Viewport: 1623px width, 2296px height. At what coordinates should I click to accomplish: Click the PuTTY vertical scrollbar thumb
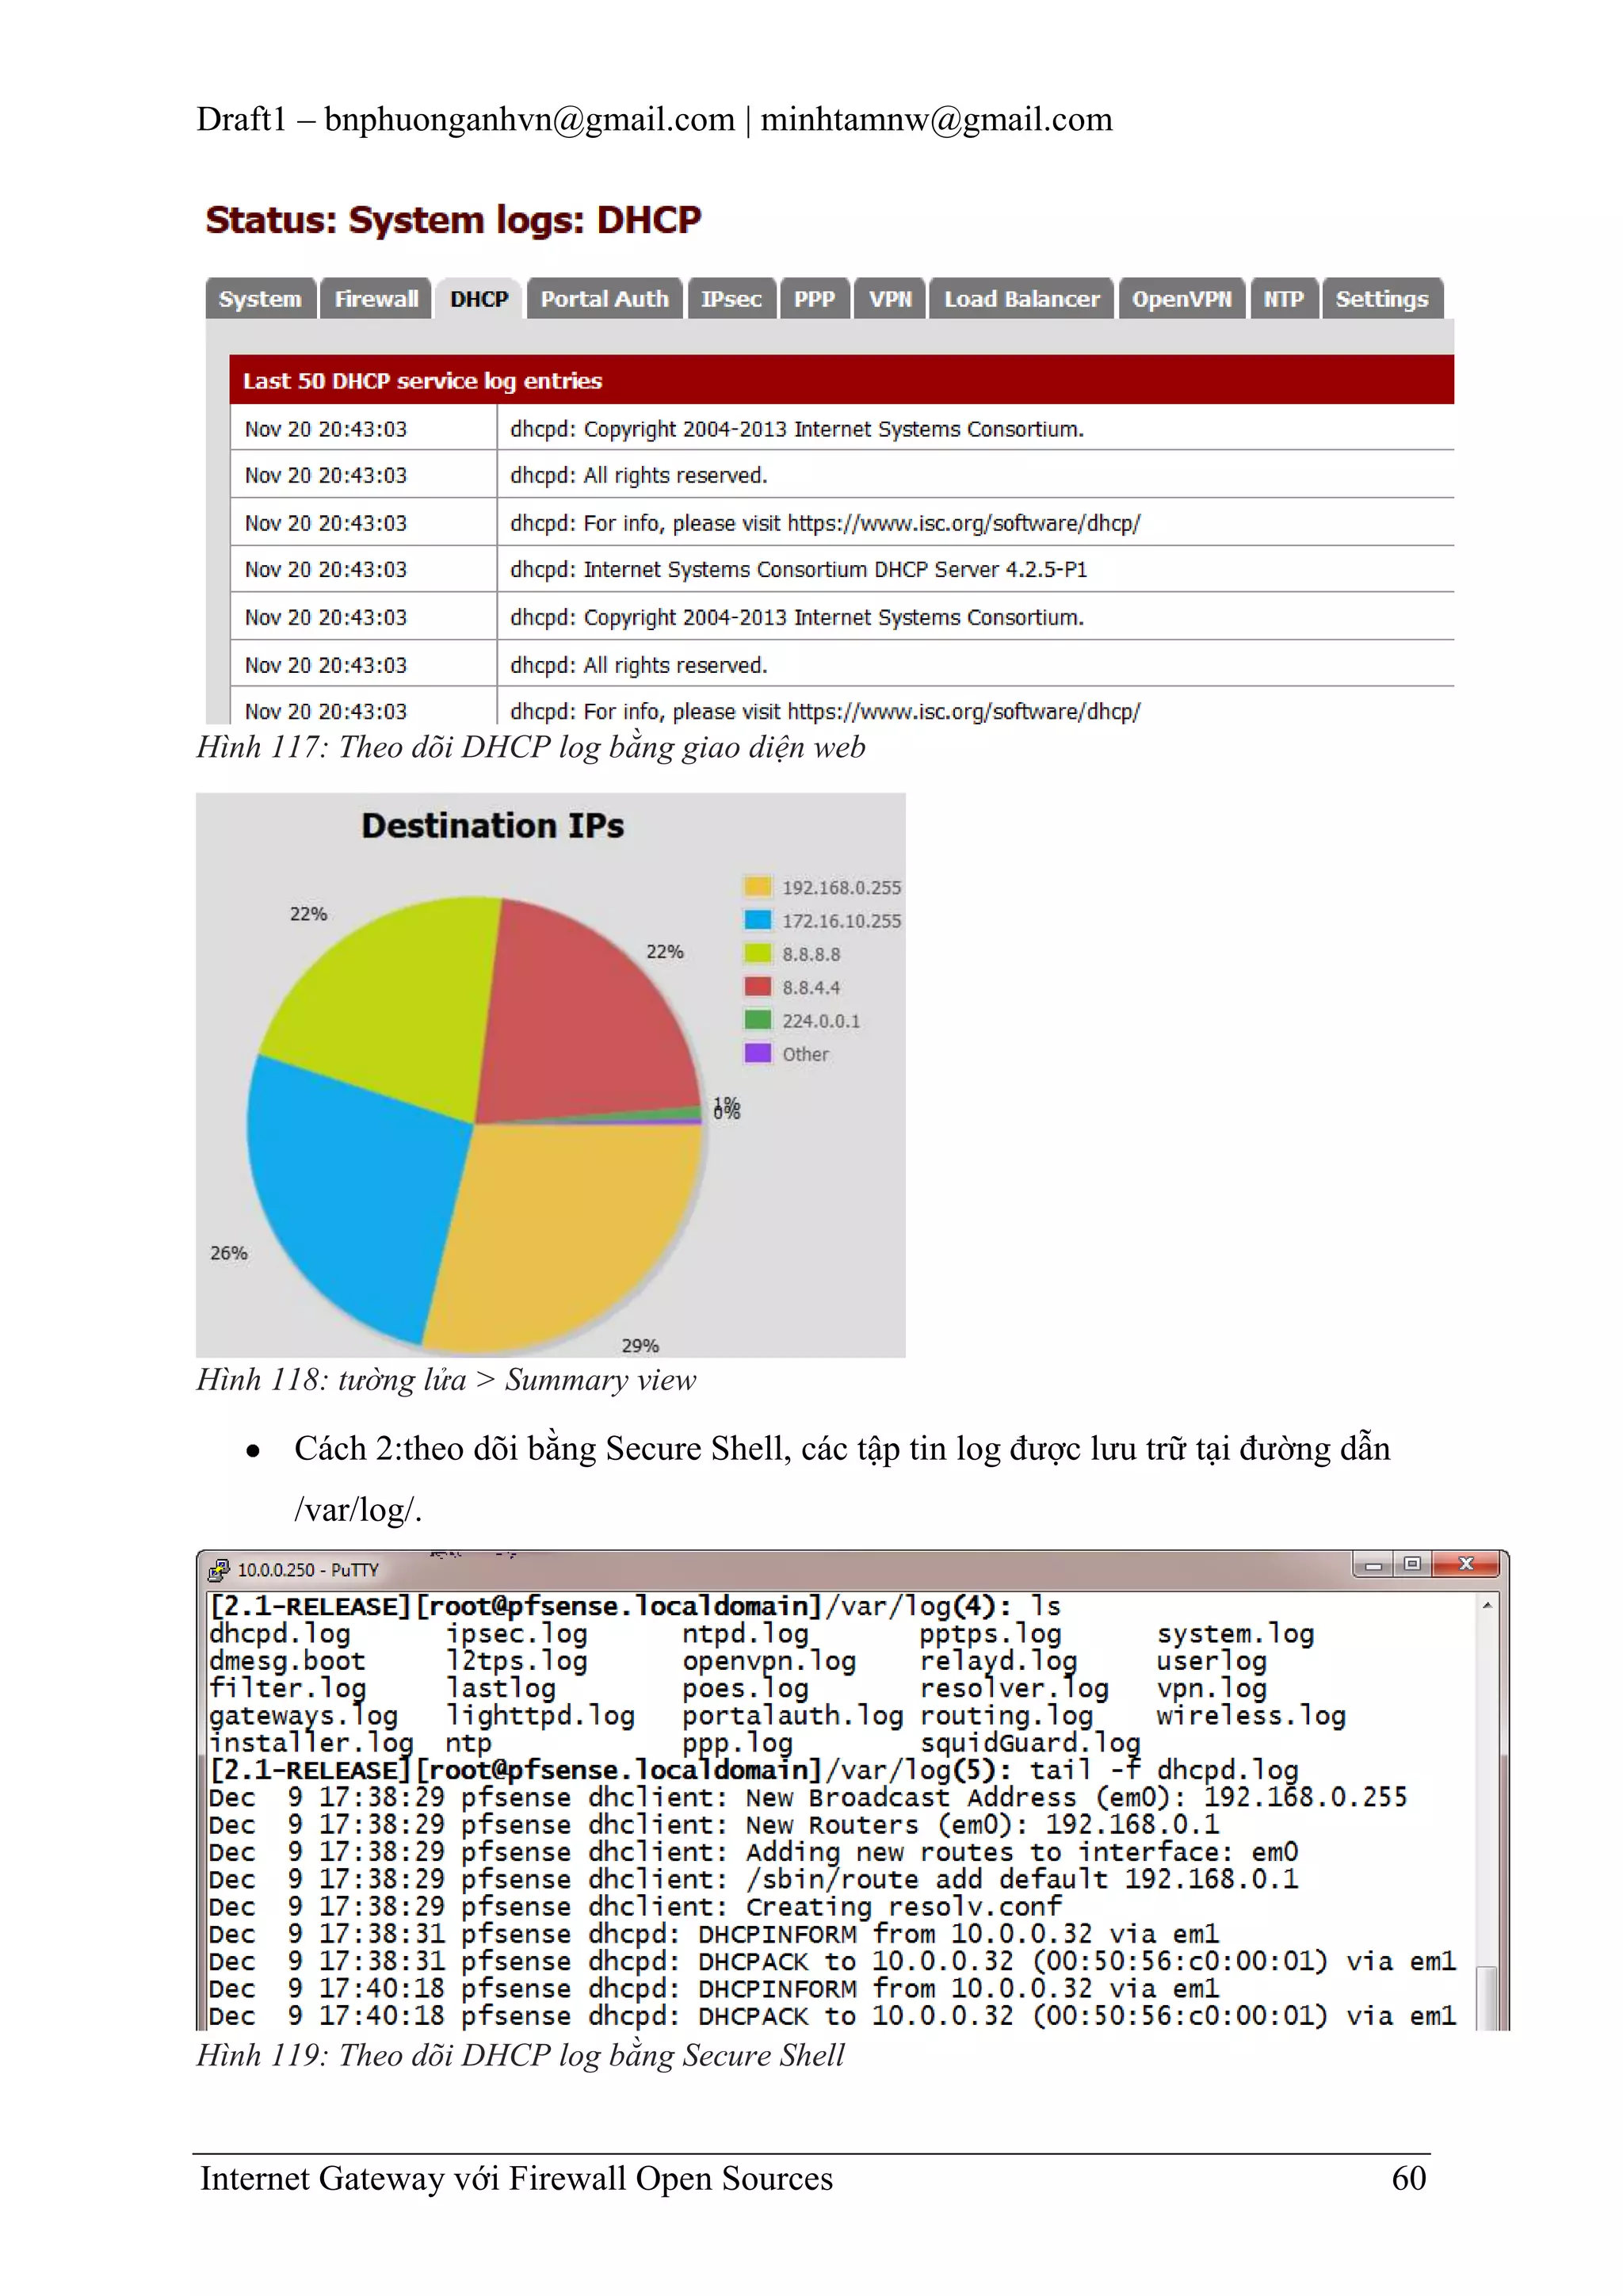[x=1487, y=1998]
